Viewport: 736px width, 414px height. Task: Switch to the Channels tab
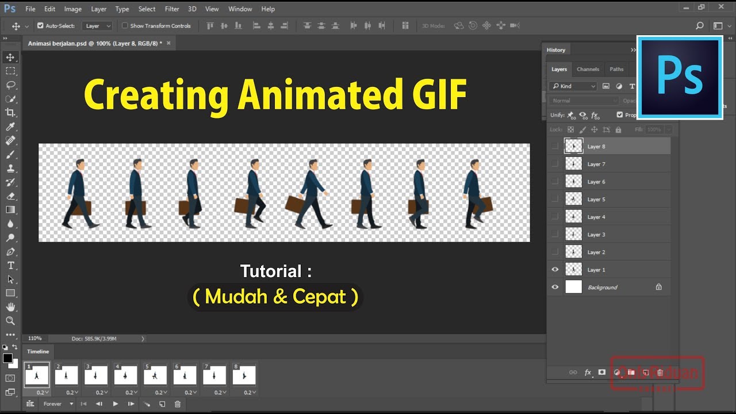pyautogui.click(x=588, y=69)
